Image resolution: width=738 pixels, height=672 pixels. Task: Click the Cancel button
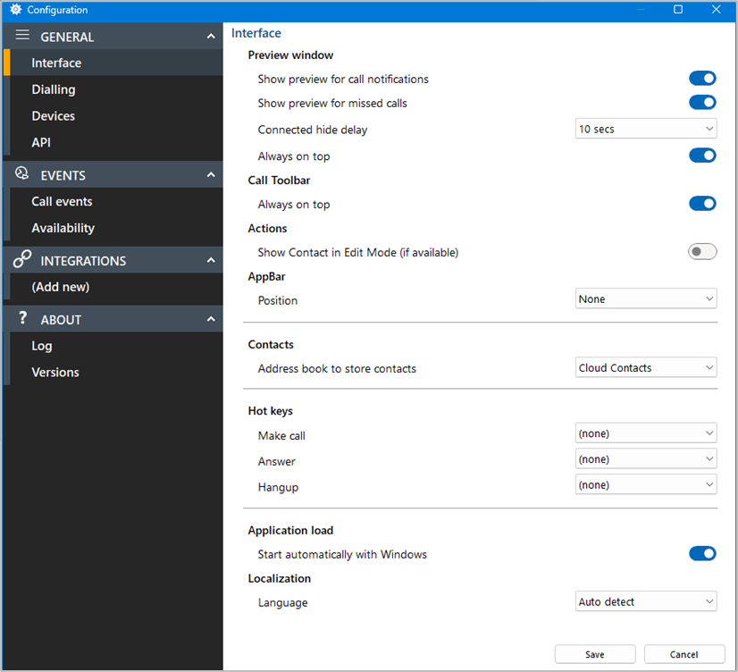684,654
